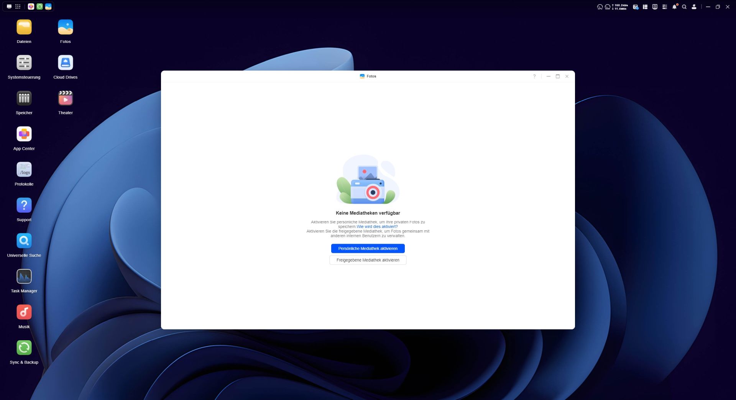The height and width of the screenshot is (400, 736).
Task: Open the all-apps grid in taskbar
Action: point(18,7)
